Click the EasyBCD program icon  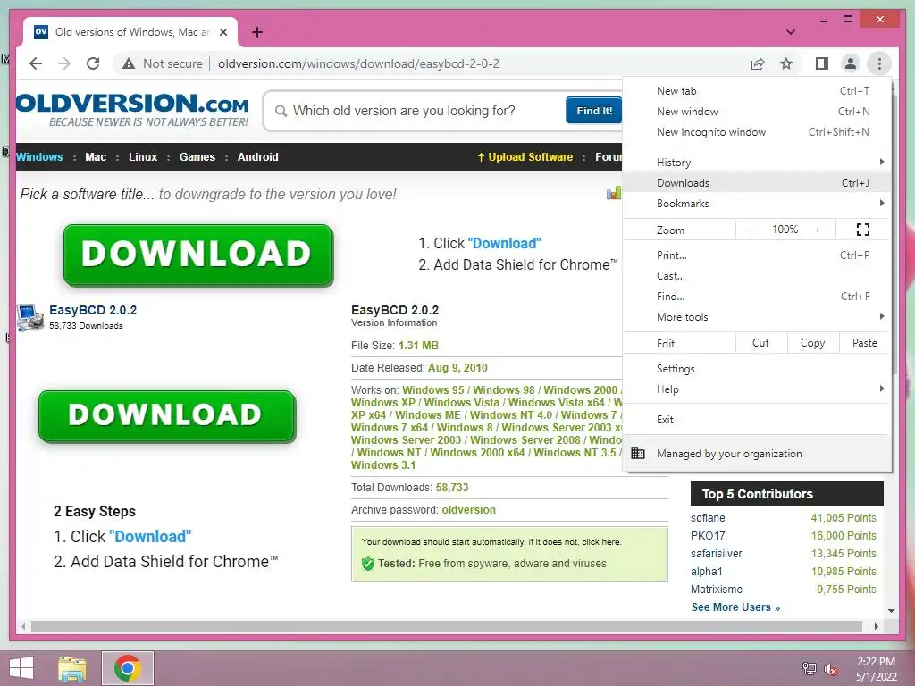point(29,317)
